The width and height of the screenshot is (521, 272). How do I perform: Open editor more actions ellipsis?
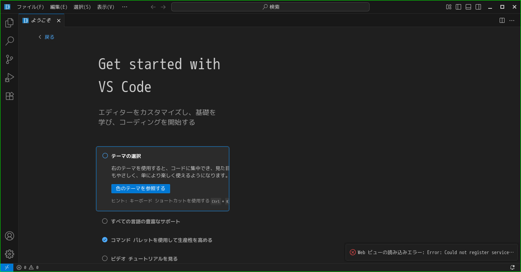pyautogui.click(x=512, y=21)
